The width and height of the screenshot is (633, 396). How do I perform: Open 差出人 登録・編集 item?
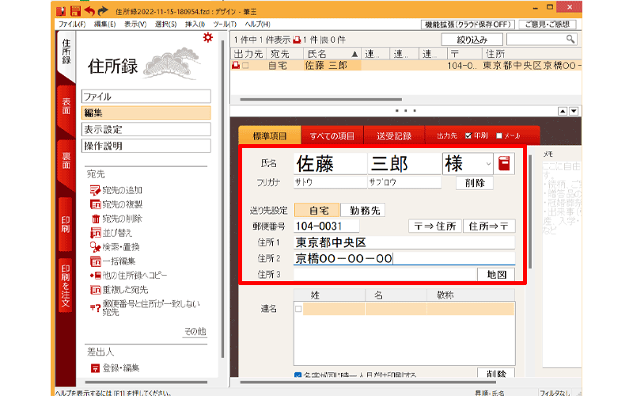[x=115, y=367]
